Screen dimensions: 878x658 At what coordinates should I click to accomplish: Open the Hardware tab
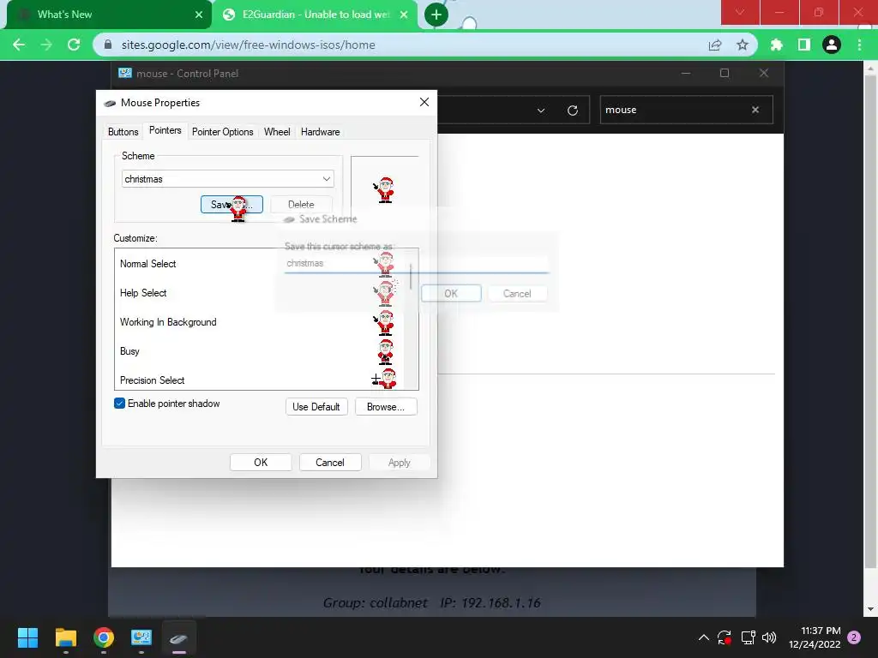321,132
